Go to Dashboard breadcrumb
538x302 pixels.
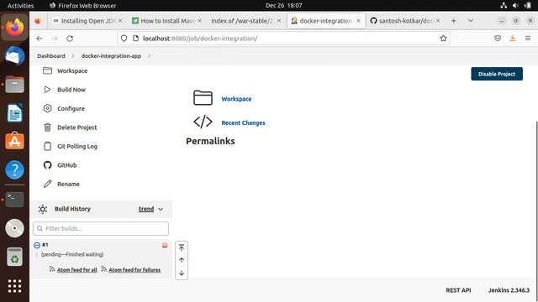coord(51,56)
